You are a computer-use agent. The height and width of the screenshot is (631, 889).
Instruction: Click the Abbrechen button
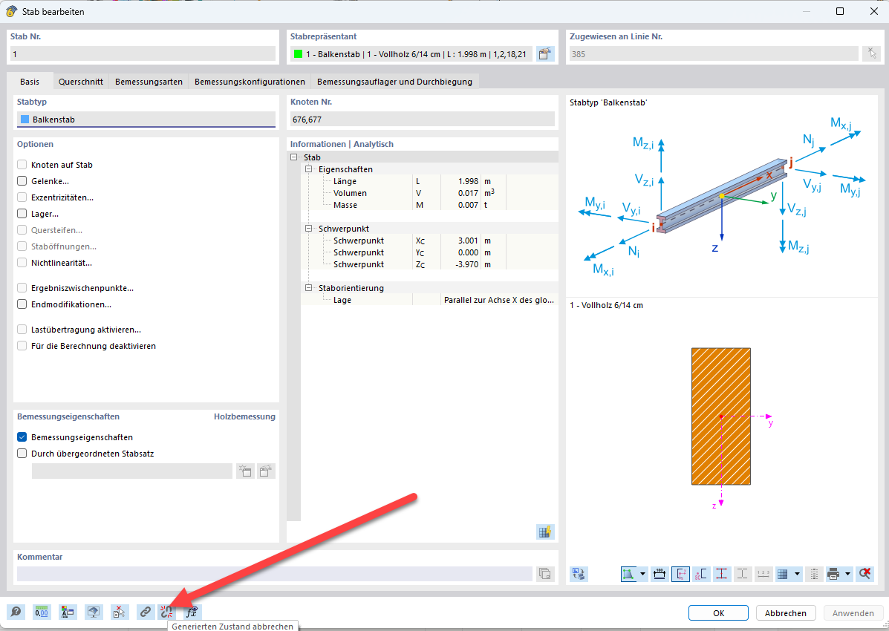(786, 613)
